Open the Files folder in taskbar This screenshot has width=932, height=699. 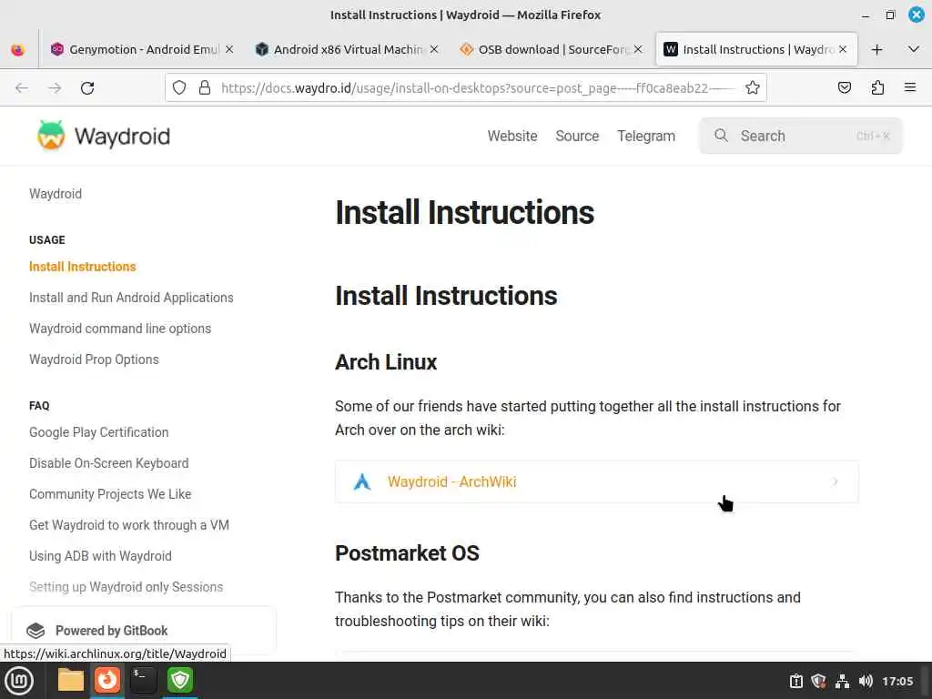[x=70, y=680]
